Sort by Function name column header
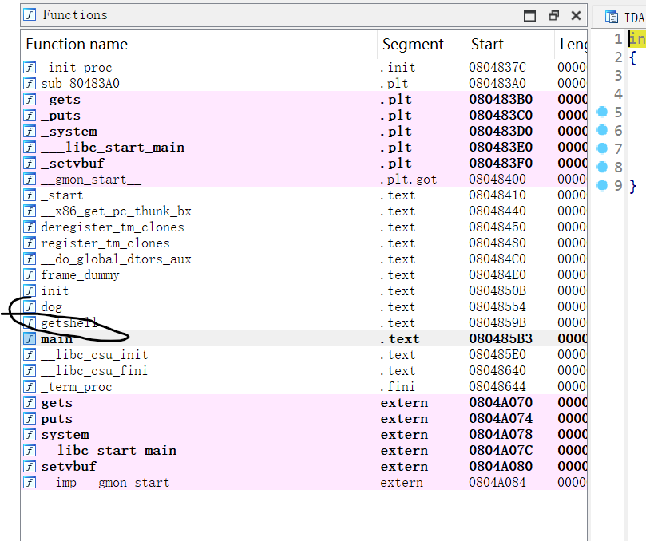 77,45
